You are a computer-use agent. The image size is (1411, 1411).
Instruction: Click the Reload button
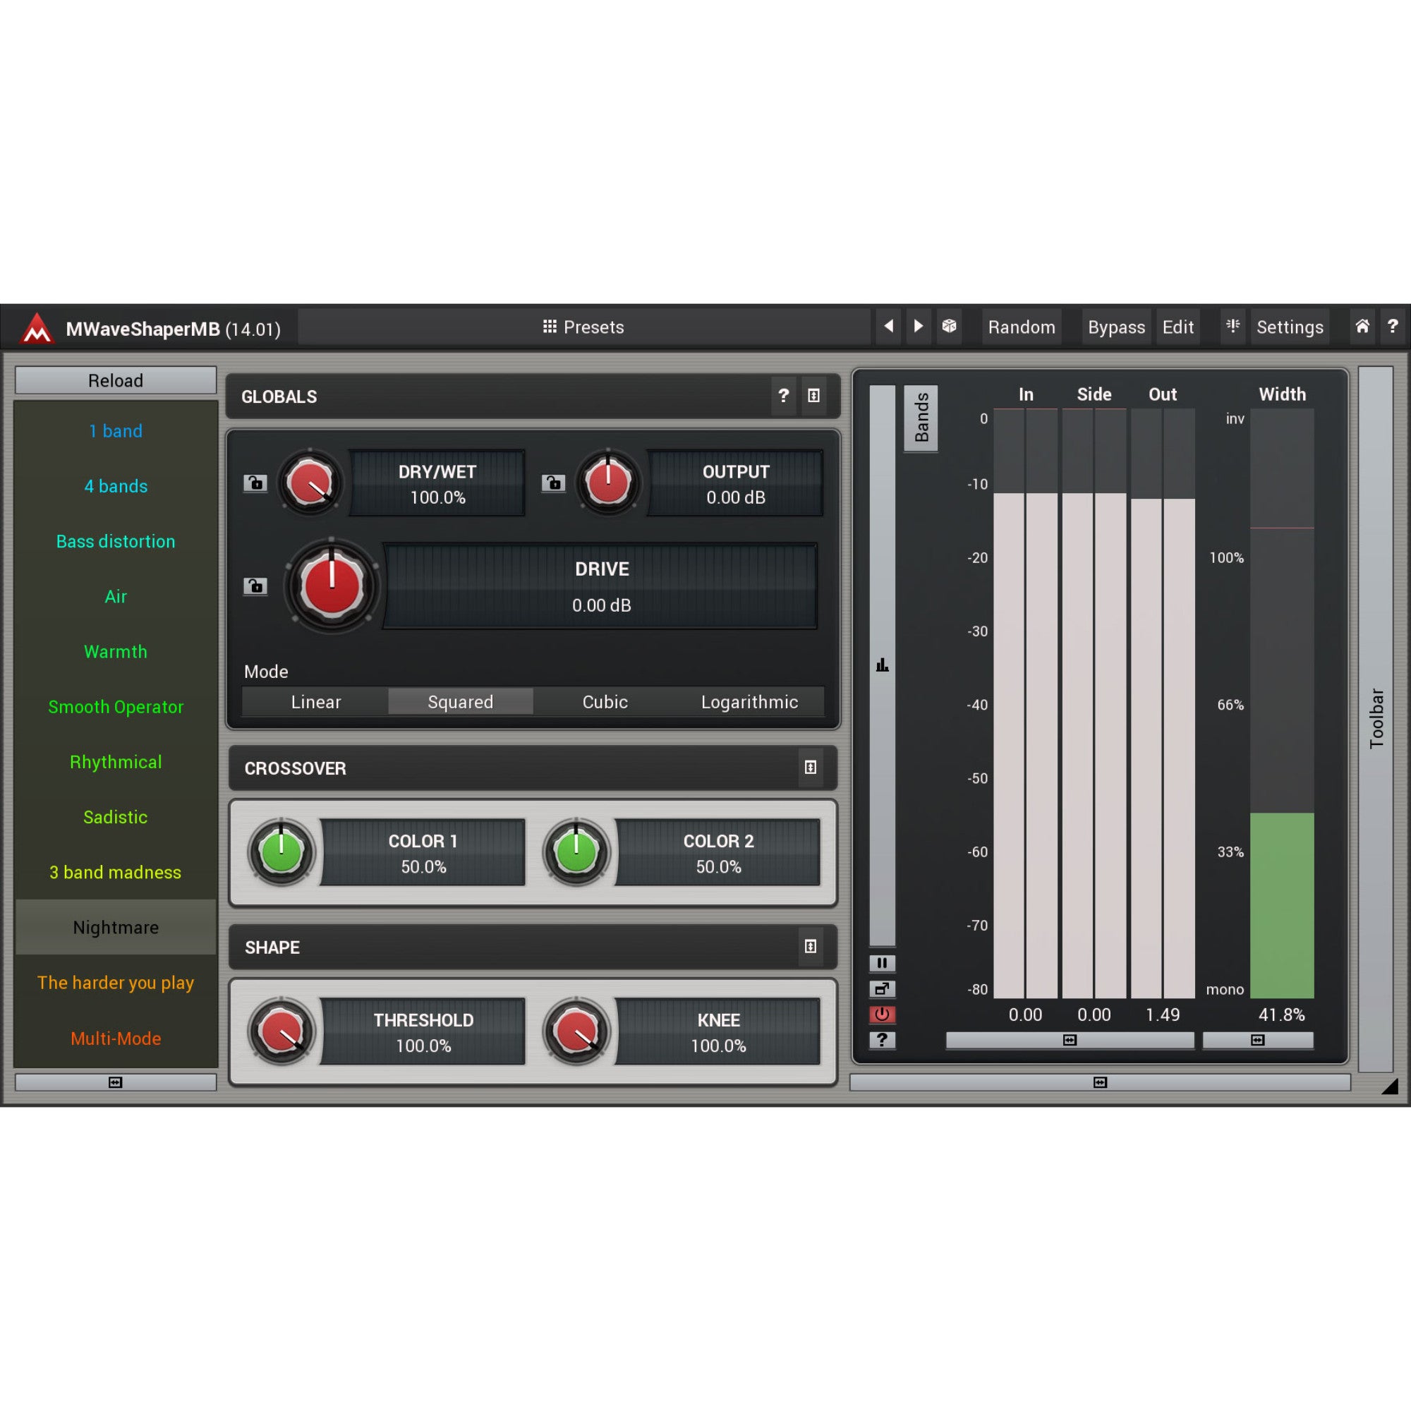116,380
